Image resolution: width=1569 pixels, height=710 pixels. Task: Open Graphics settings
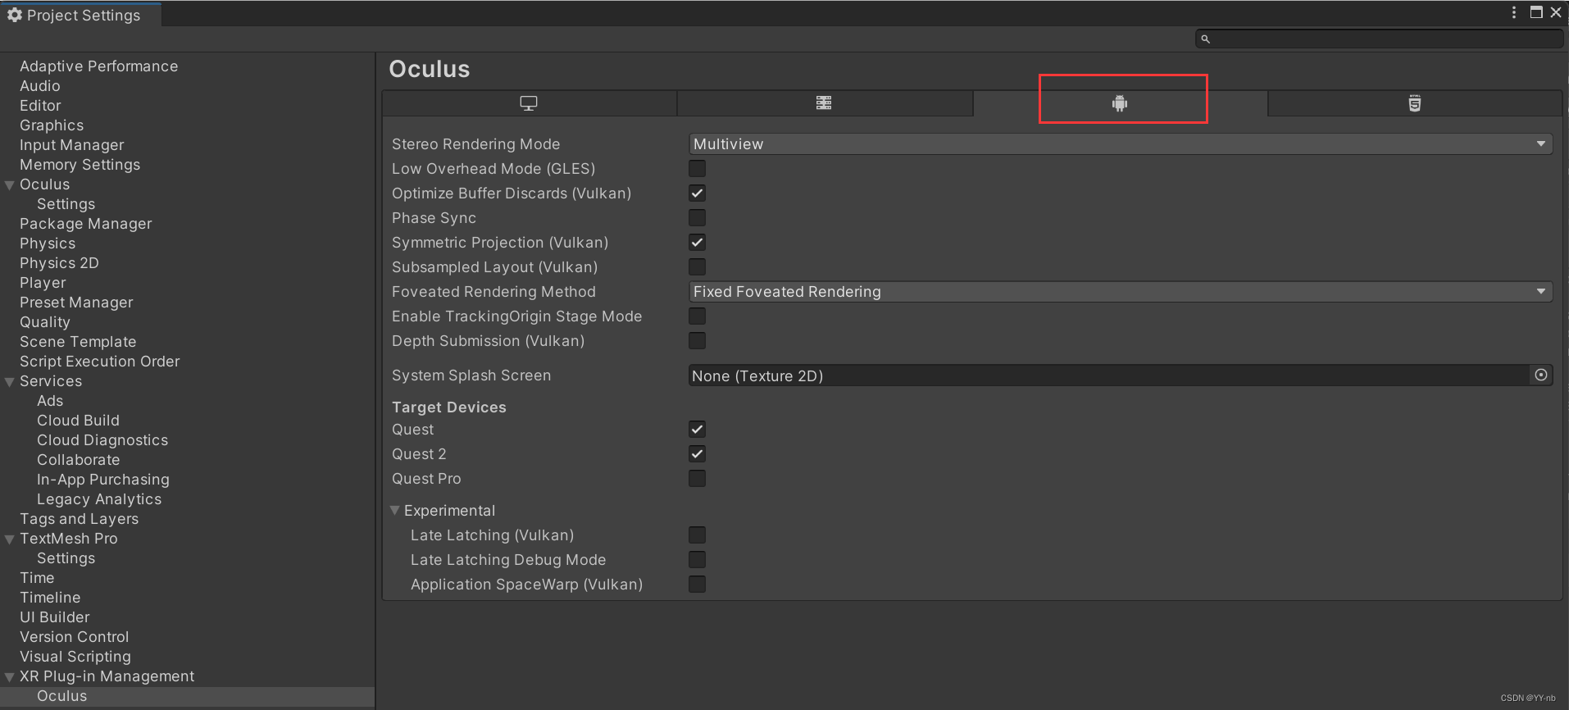click(52, 125)
